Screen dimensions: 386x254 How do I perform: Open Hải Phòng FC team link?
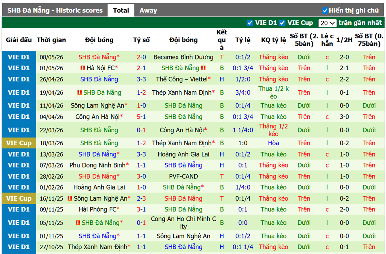point(97,209)
